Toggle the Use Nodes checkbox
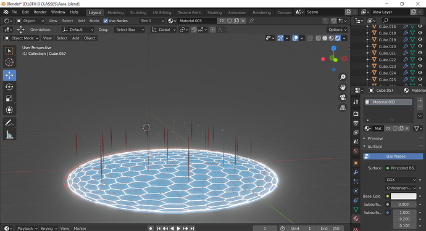 pyautogui.click(x=106, y=21)
